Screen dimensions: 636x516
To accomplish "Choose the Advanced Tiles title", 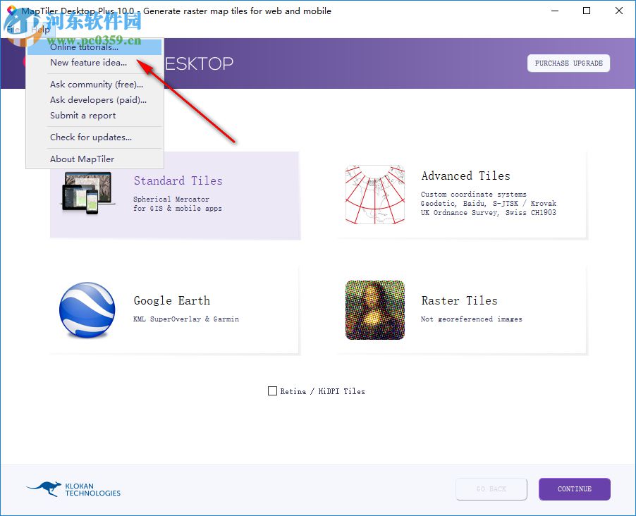I will (x=465, y=176).
